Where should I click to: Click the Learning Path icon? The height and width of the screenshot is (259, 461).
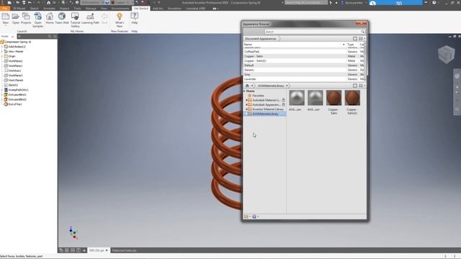coord(90,17)
